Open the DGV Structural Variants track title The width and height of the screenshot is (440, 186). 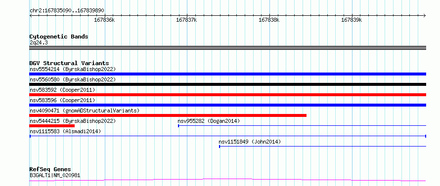(69, 63)
